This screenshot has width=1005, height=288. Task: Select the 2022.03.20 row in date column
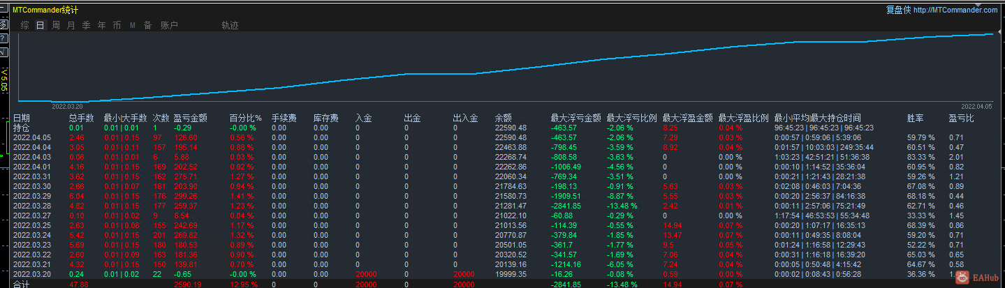tap(31, 274)
